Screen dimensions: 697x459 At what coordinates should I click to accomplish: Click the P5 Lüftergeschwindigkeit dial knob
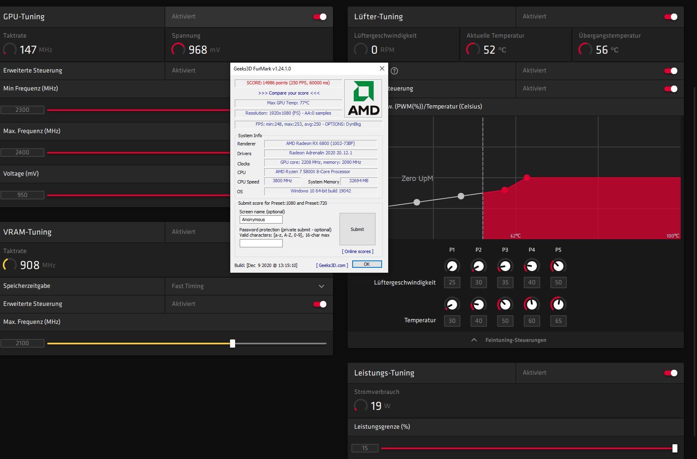(x=558, y=266)
